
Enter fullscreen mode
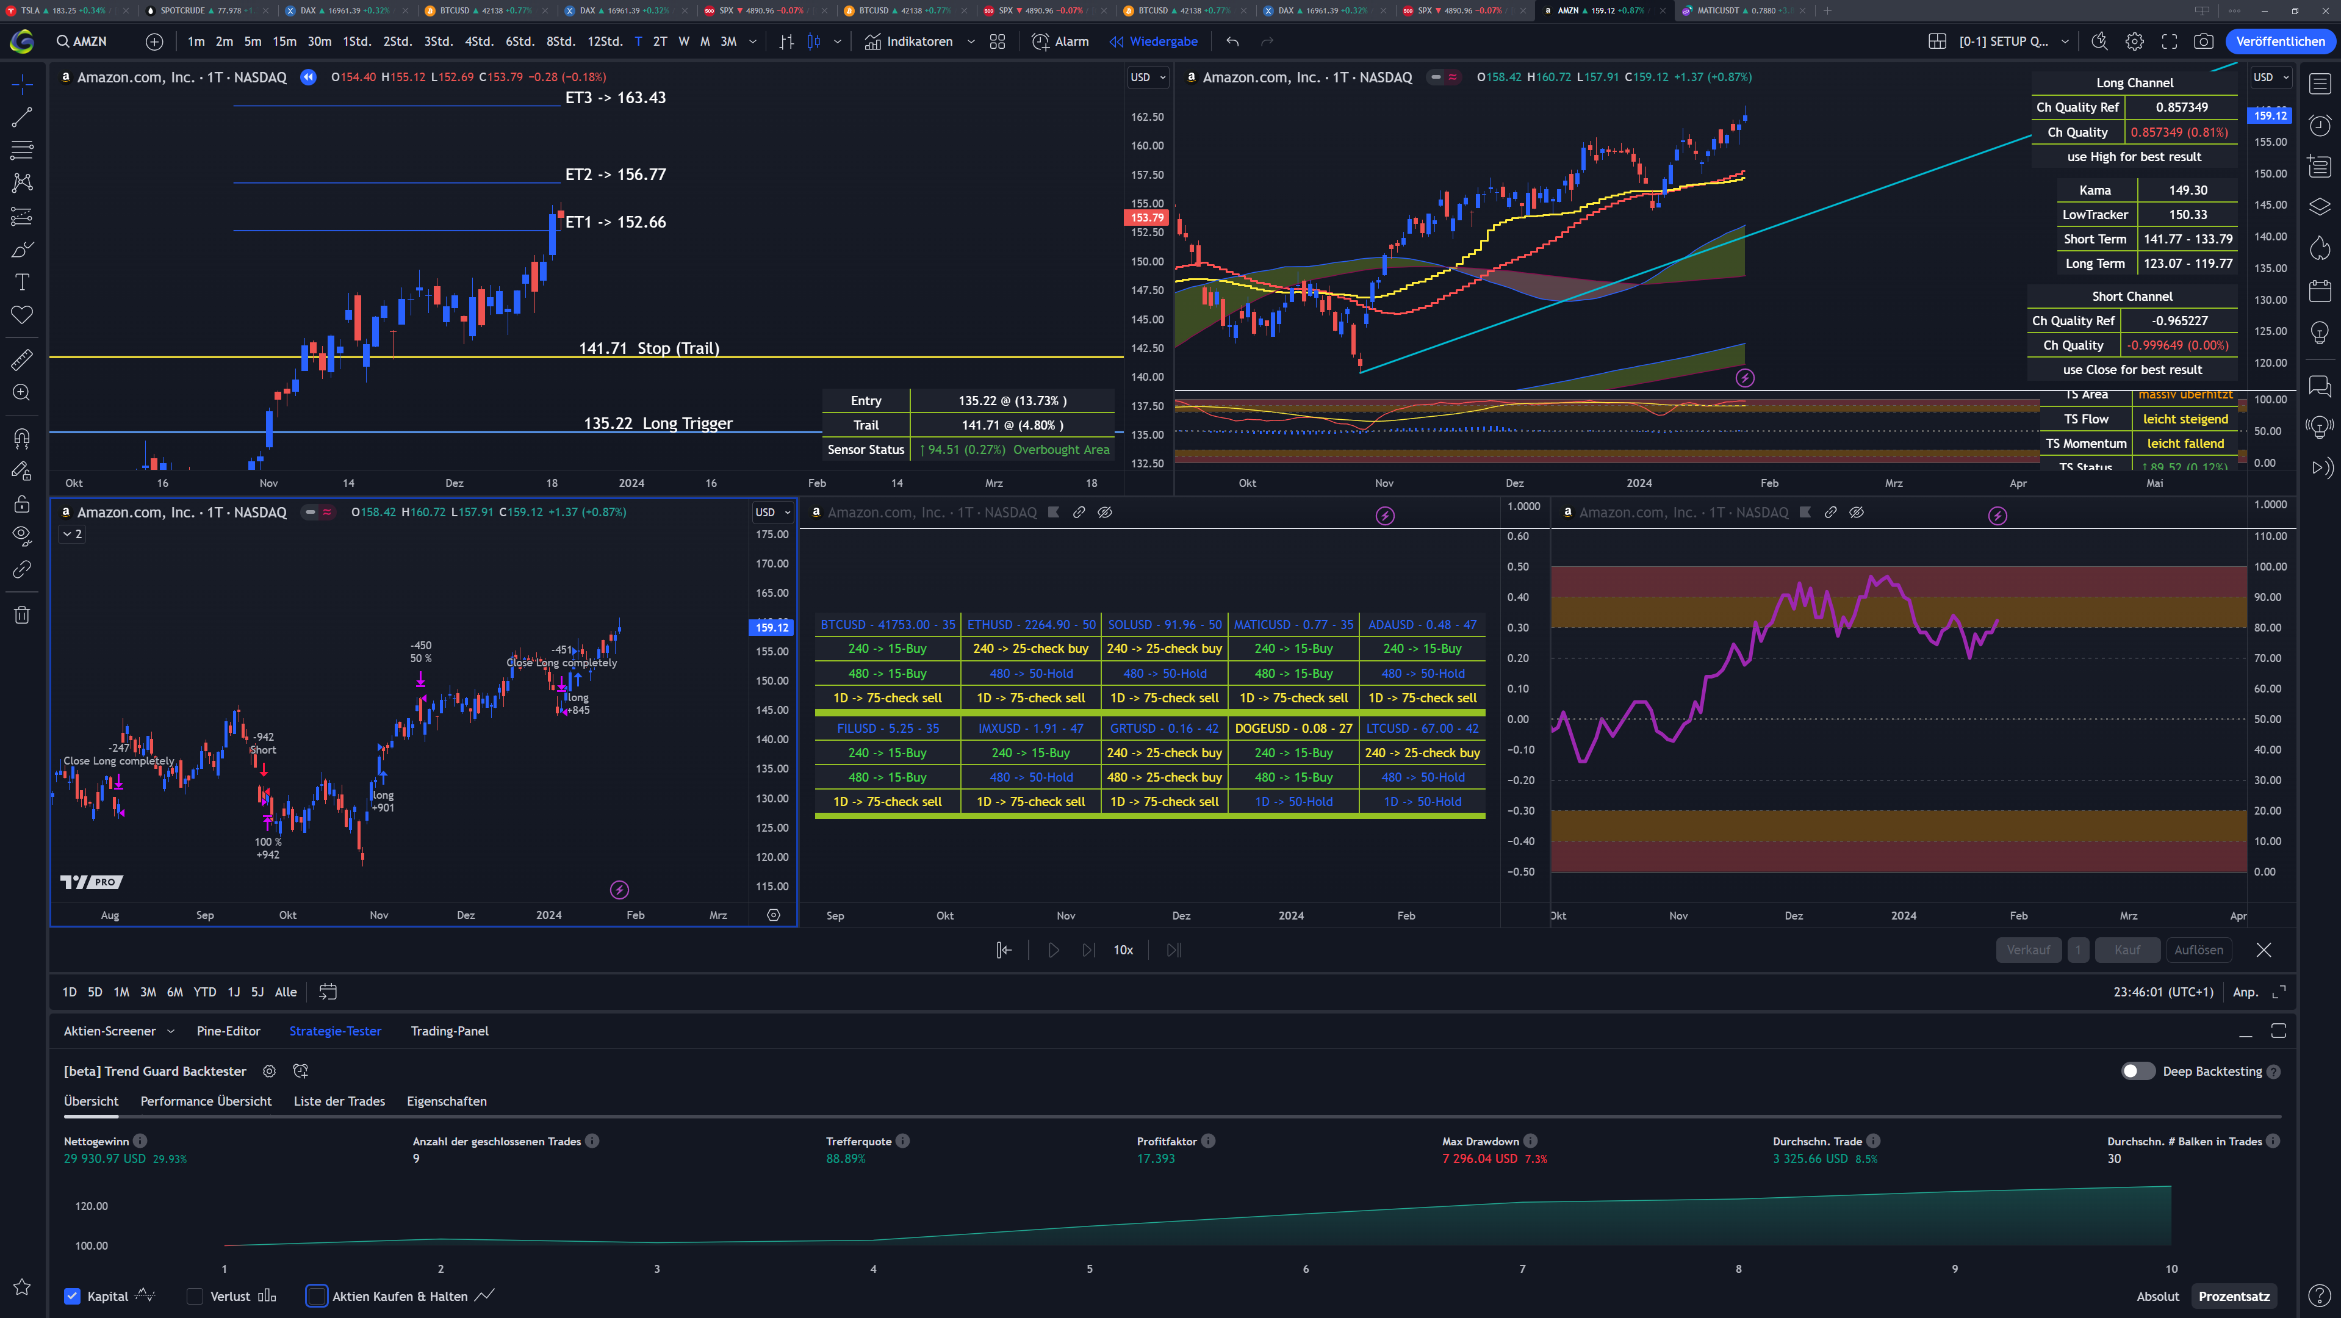2169,41
